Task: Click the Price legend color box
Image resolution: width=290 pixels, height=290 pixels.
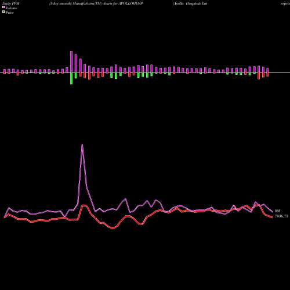Action: pos(3,12)
